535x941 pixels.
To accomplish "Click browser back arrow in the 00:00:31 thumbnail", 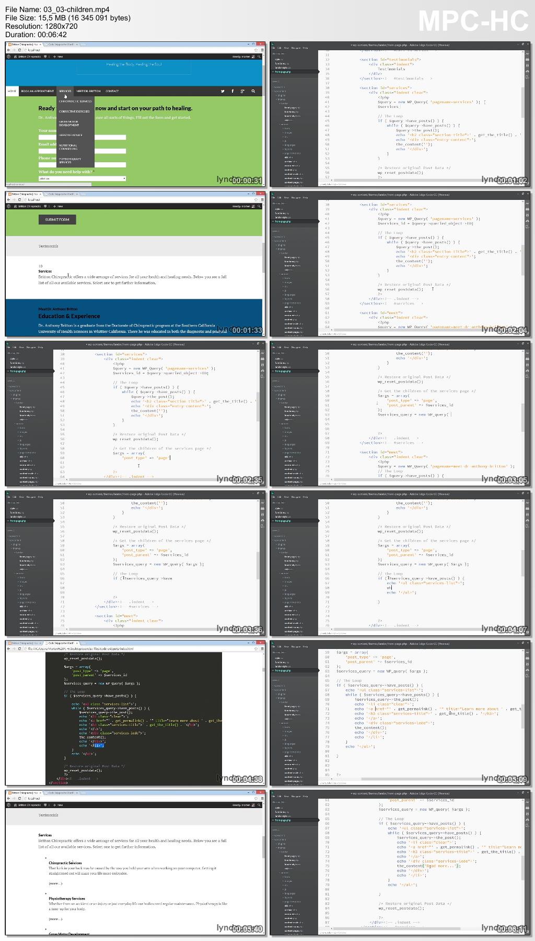I will (x=9, y=50).
